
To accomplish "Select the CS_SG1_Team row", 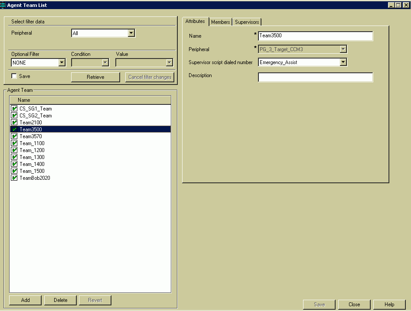I will click(90, 108).
